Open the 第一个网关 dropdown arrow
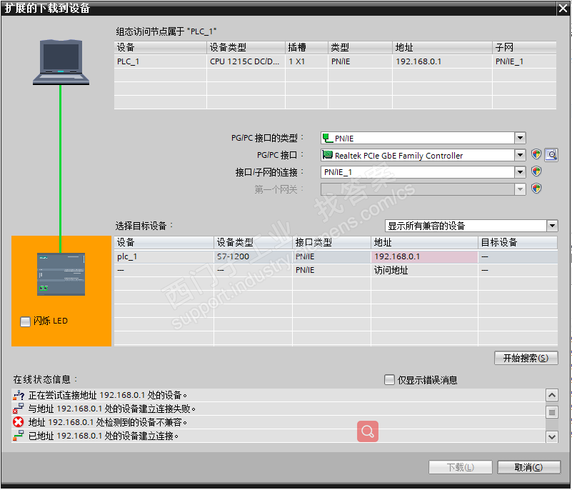Image resolution: width=572 pixels, height=490 pixels. point(520,189)
